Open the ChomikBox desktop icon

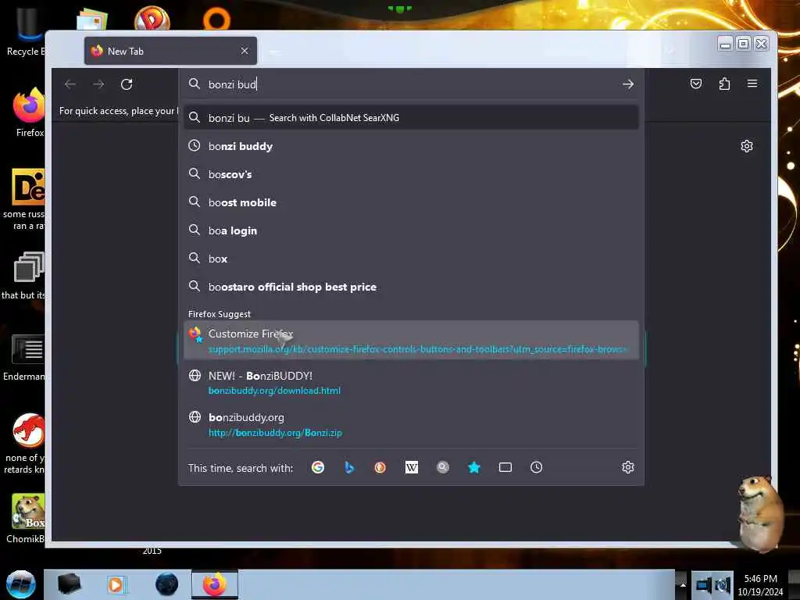[27, 518]
